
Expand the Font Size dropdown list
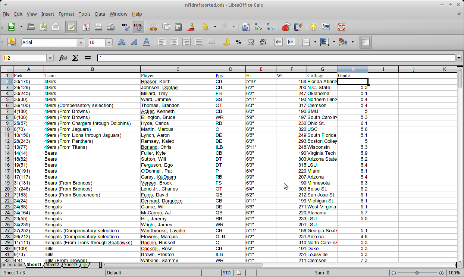click(109, 43)
